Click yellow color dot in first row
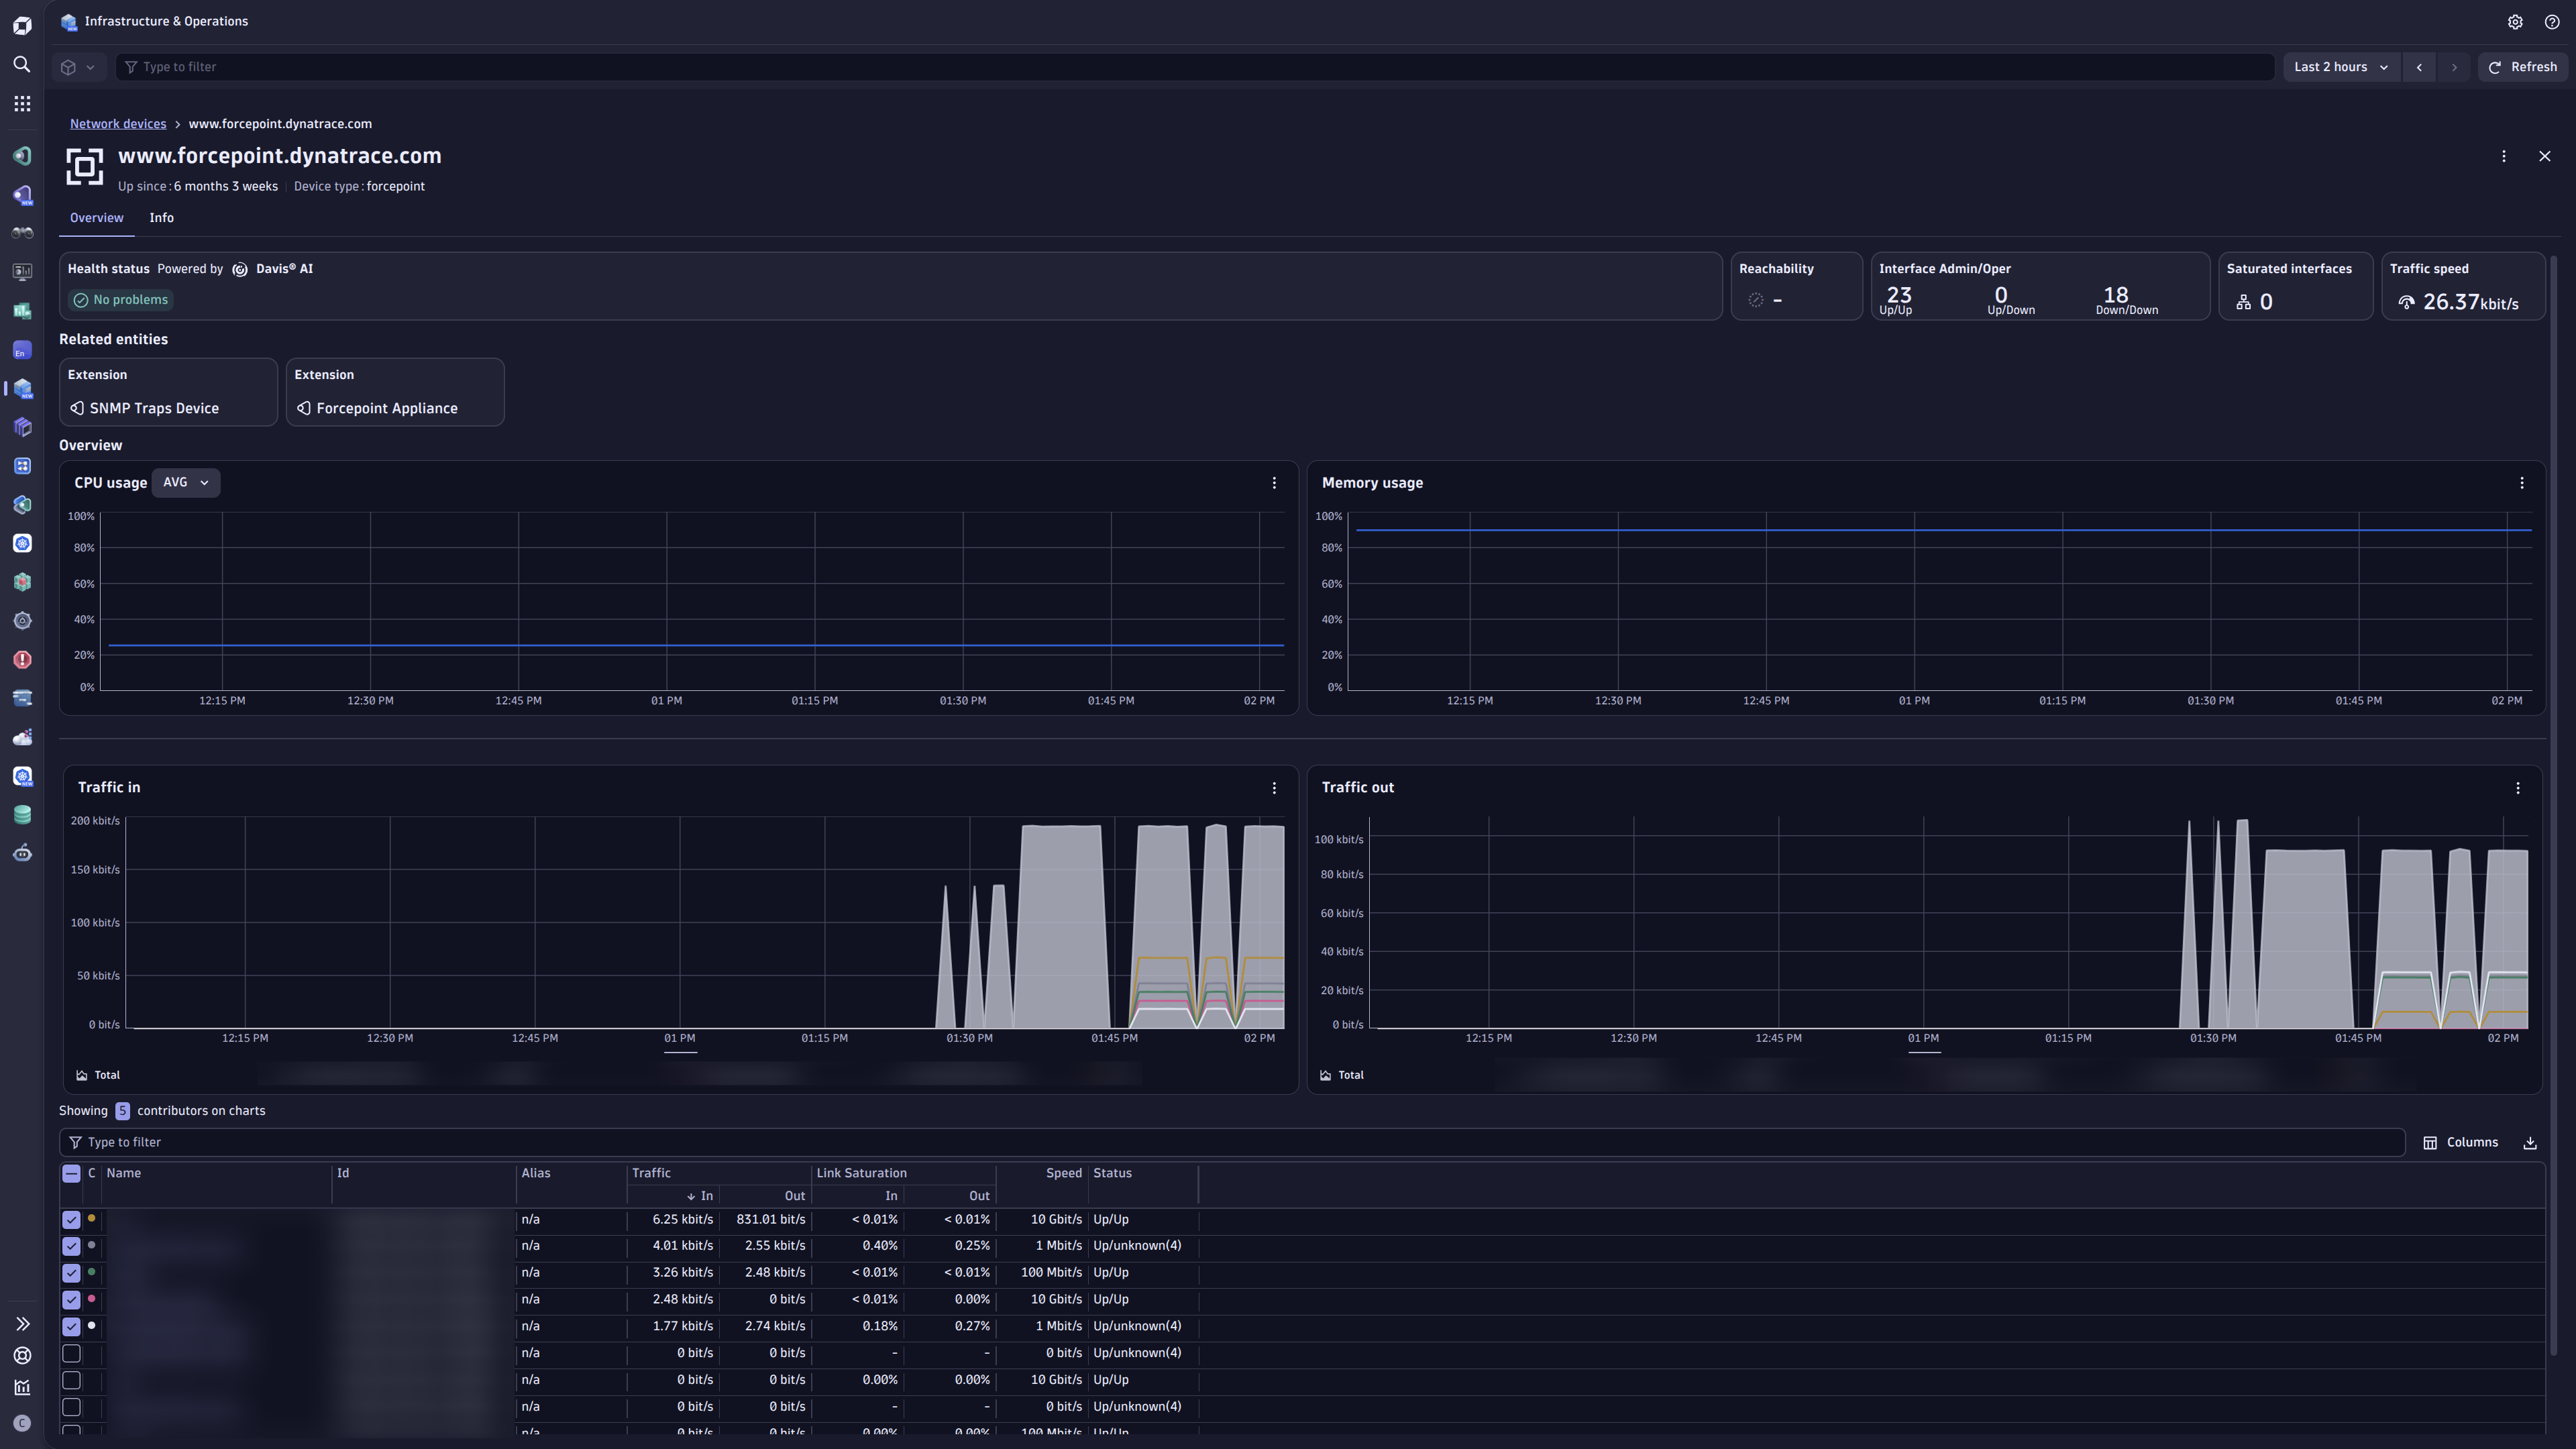 click(x=92, y=1219)
